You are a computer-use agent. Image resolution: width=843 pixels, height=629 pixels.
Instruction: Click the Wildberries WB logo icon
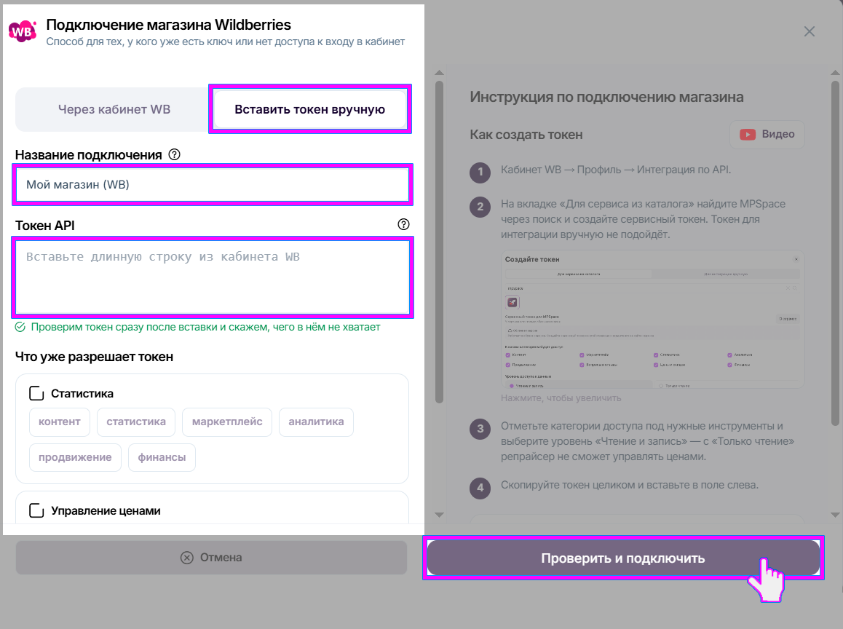[22, 32]
